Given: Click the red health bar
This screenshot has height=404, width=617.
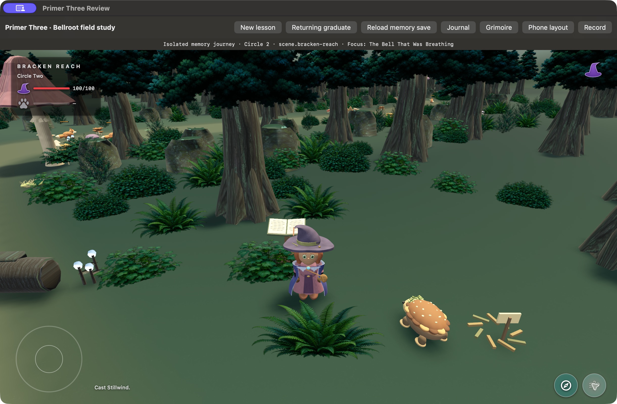Looking at the screenshot, I should (52, 88).
